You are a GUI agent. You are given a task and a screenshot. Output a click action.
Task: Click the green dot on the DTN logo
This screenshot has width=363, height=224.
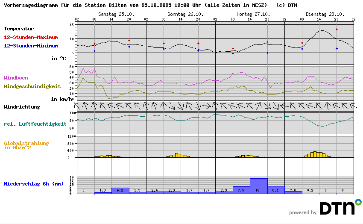[358, 201]
